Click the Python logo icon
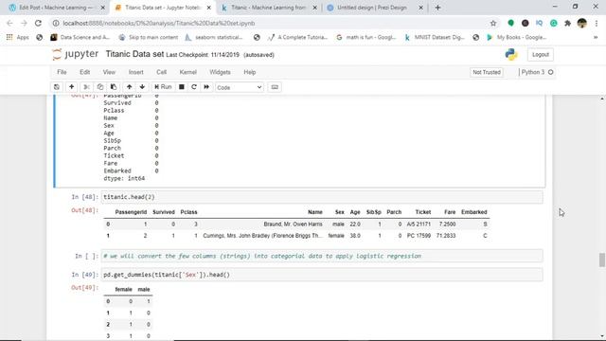 [x=511, y=55]
